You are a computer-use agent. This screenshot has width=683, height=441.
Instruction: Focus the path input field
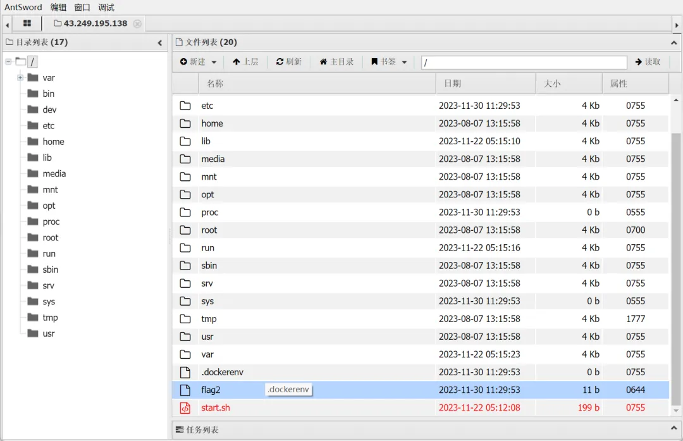click(x=524, y=62)
